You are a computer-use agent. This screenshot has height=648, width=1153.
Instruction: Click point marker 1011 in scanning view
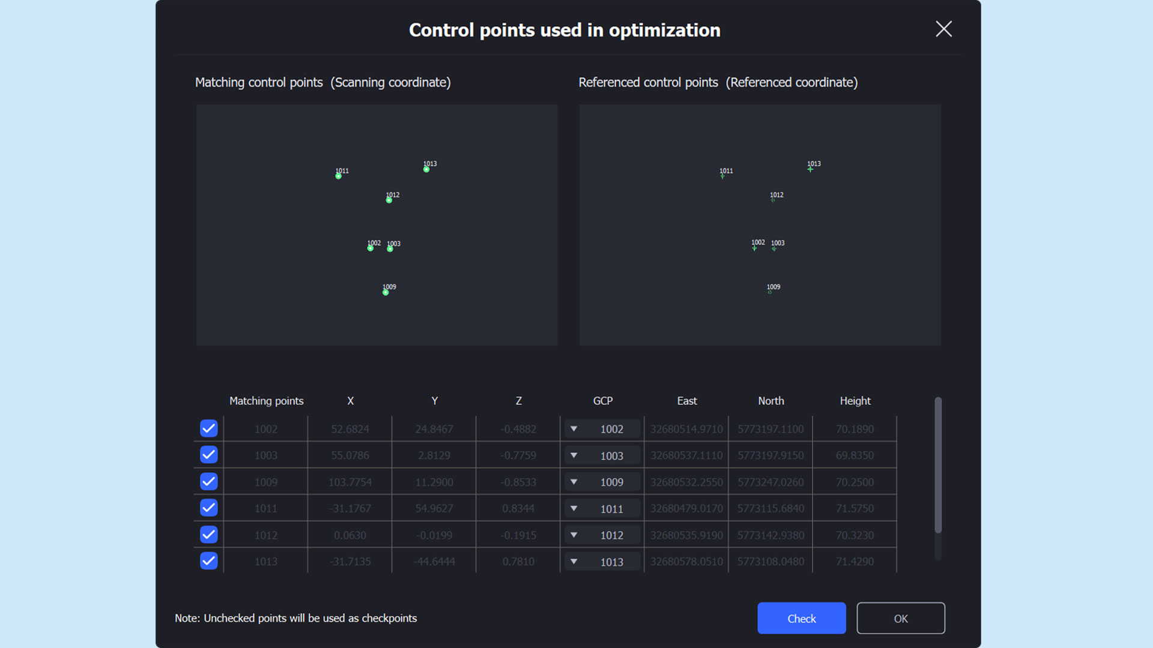pyautogui.click(x=338, y=176)
